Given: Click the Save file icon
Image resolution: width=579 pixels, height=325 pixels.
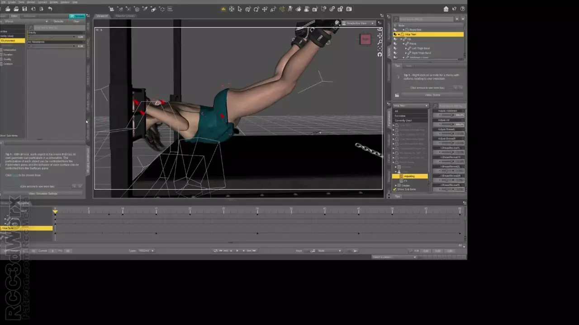Looking at the screenshot, I should coord(24,9).
